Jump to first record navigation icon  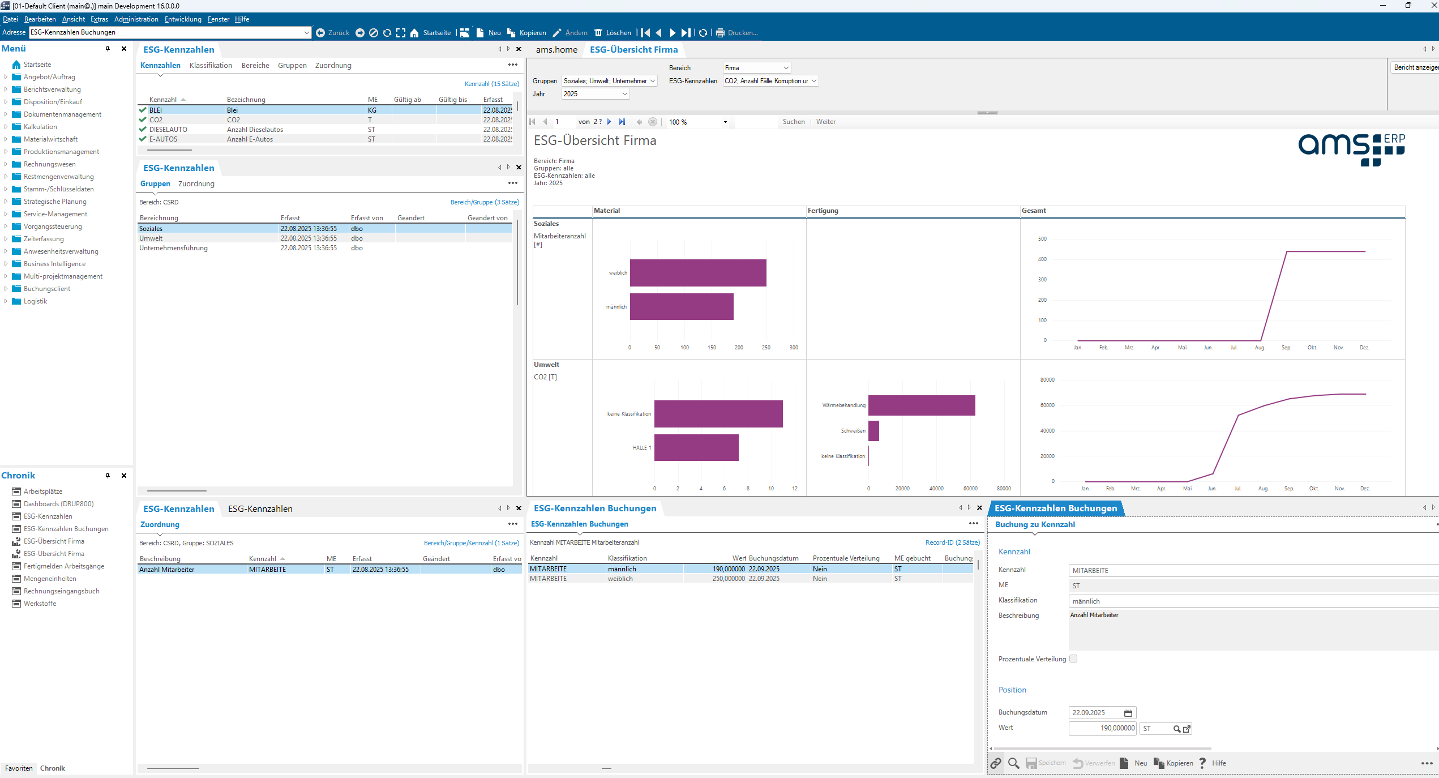tap(645, 33)
